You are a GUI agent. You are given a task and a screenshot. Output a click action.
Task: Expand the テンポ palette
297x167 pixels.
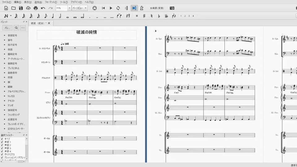[x=5, y=105]
